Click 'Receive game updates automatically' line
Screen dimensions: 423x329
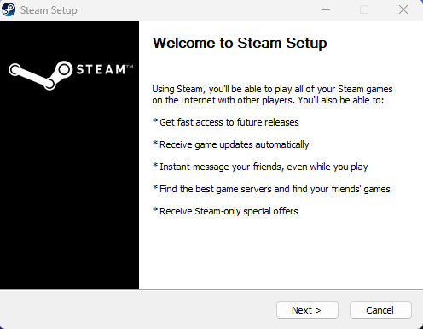click(x=230, y=144)
